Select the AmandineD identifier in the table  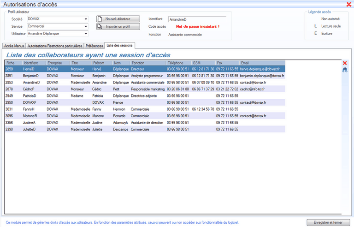[x=31, y=82]
